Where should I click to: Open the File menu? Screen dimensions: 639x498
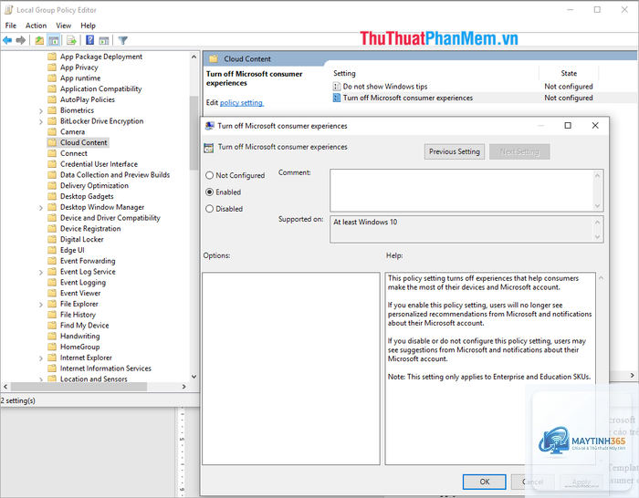11,26
